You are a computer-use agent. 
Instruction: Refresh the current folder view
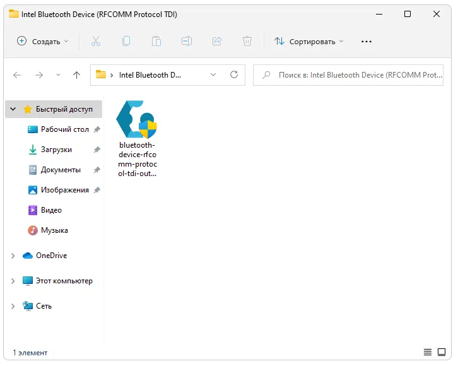point(234,74)
